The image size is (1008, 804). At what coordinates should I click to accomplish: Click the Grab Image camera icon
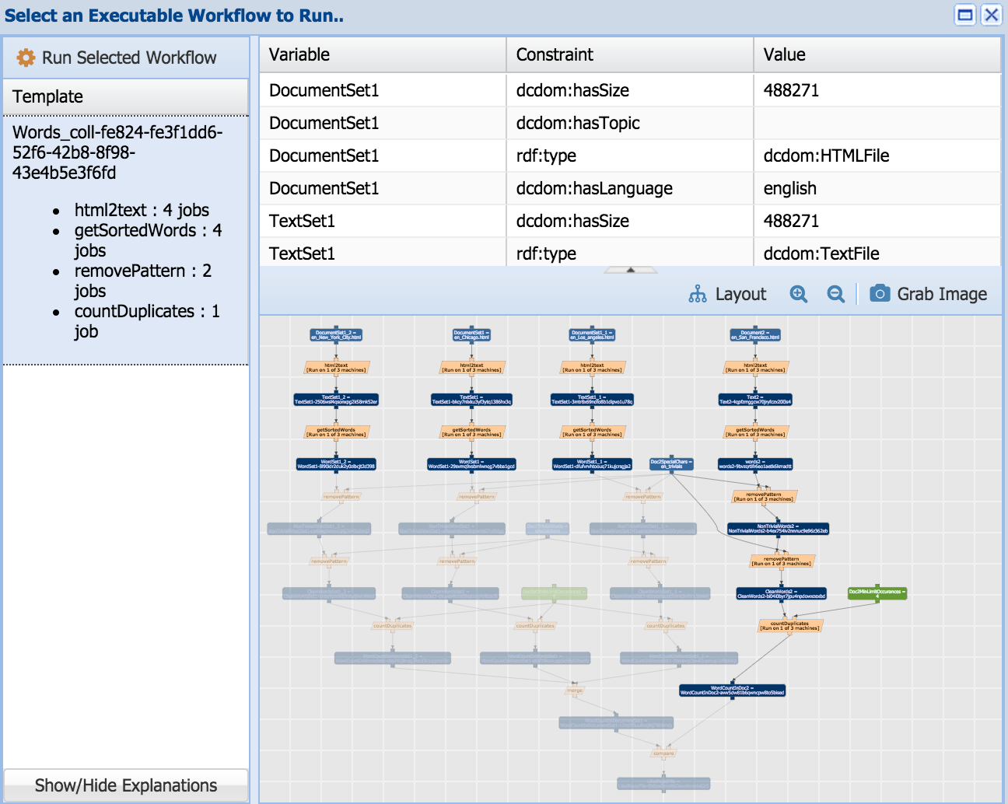tap(880, 293)
